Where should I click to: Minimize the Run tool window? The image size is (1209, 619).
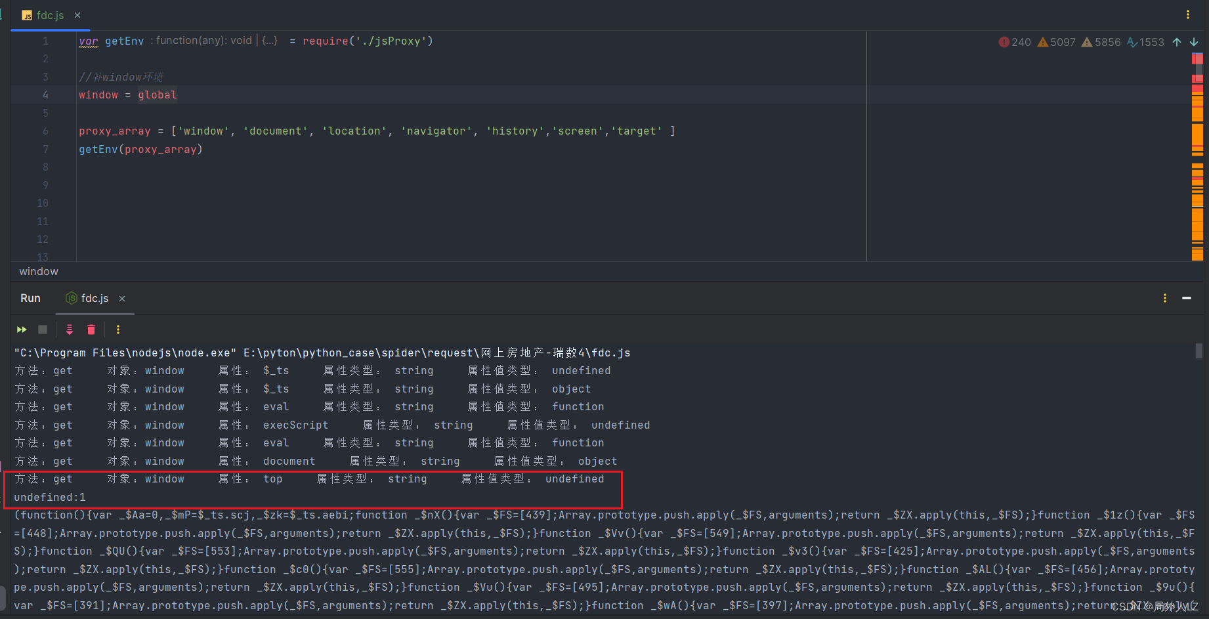coord(1187,298)
